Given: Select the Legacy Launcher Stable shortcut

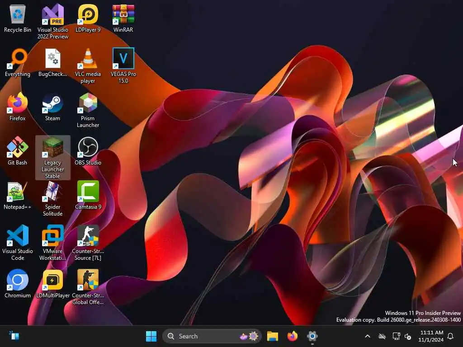Looking at the screenshot, I should click(x=52, y=158).
